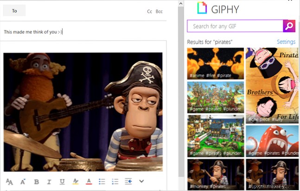Image resolution: width=300 pixels, height=191 pixels.
Task: Open the To recipients picker
Action: [x=14, y=11]
